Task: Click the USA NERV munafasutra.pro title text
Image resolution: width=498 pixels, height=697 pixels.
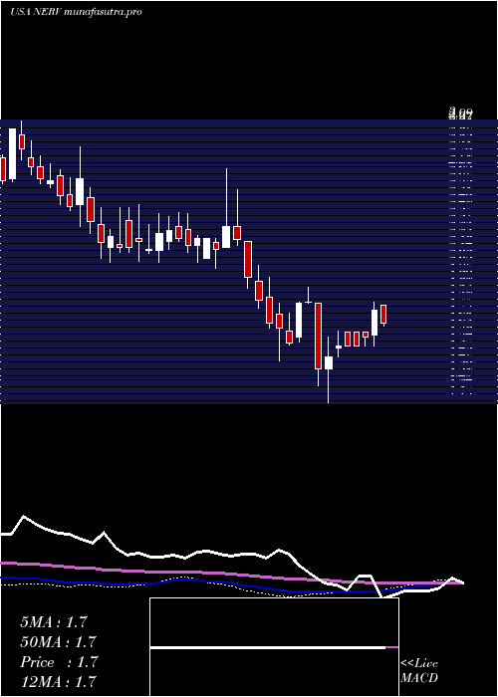Action: tap(76, 12)
